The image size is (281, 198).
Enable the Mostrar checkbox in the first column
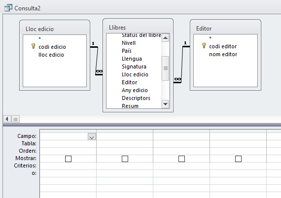pos(68,159)
